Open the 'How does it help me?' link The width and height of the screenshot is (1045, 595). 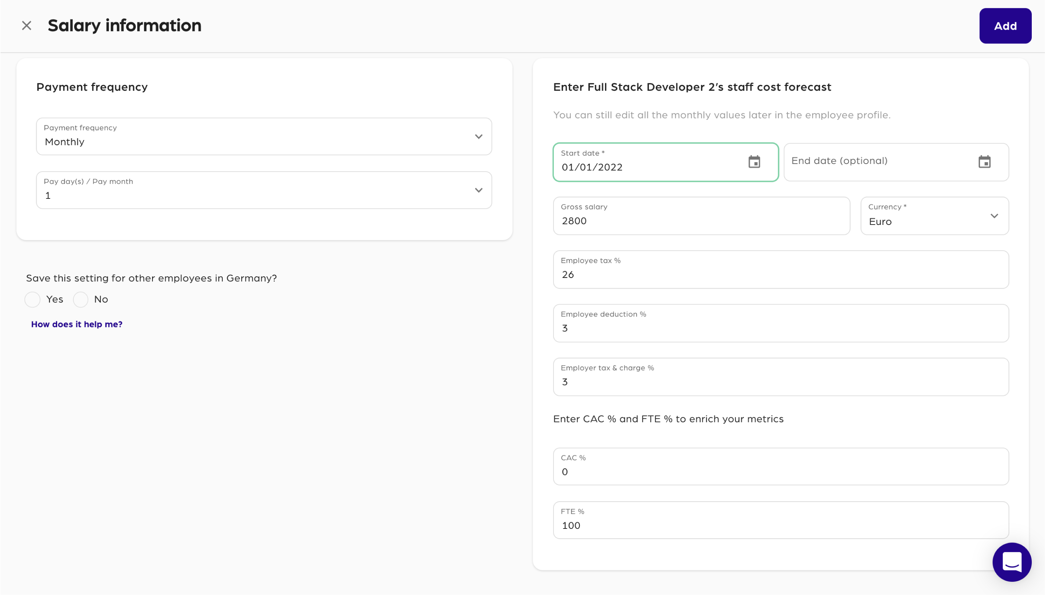coord(77,324)
